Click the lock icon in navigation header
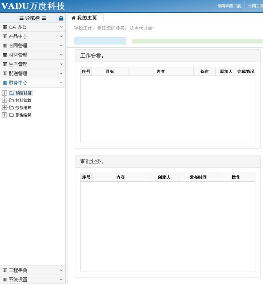 click(x=61, y=18)
